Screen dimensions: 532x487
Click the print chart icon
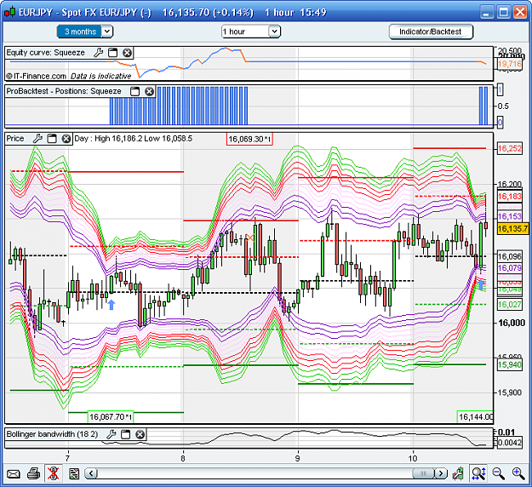[x=33, y=473]
